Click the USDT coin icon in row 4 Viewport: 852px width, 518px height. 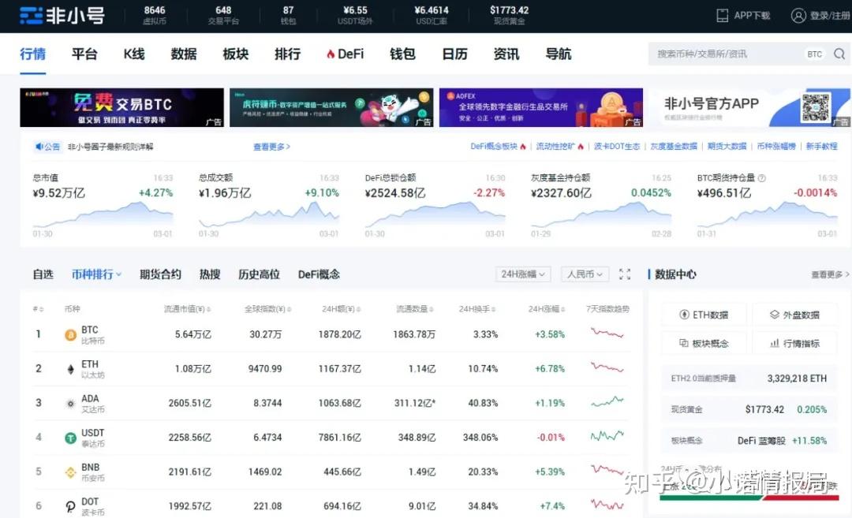[x=71, y=438]
